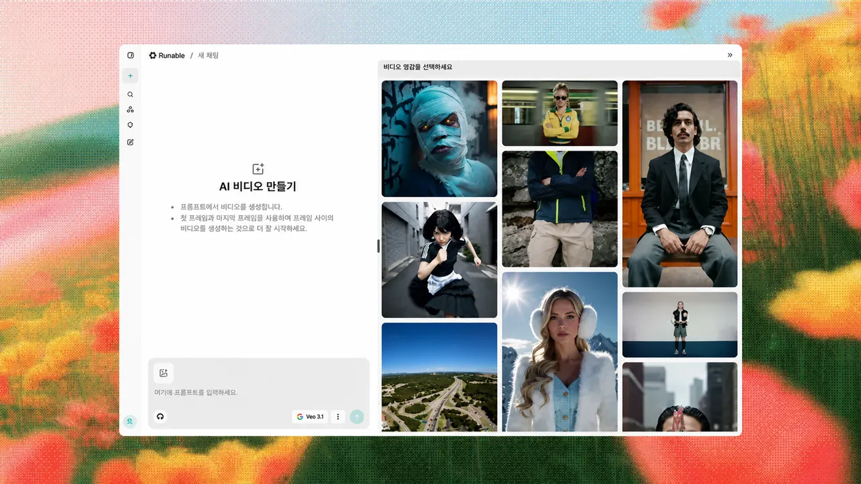Select the aerial highway interchange thumbnail
This screenshot has height=484, width=861.
(x=439, y=377)
